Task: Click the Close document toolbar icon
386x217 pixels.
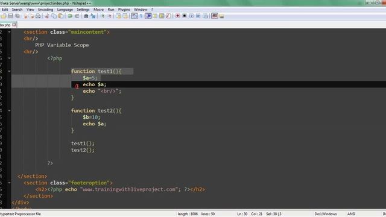Action: (25, 16)
